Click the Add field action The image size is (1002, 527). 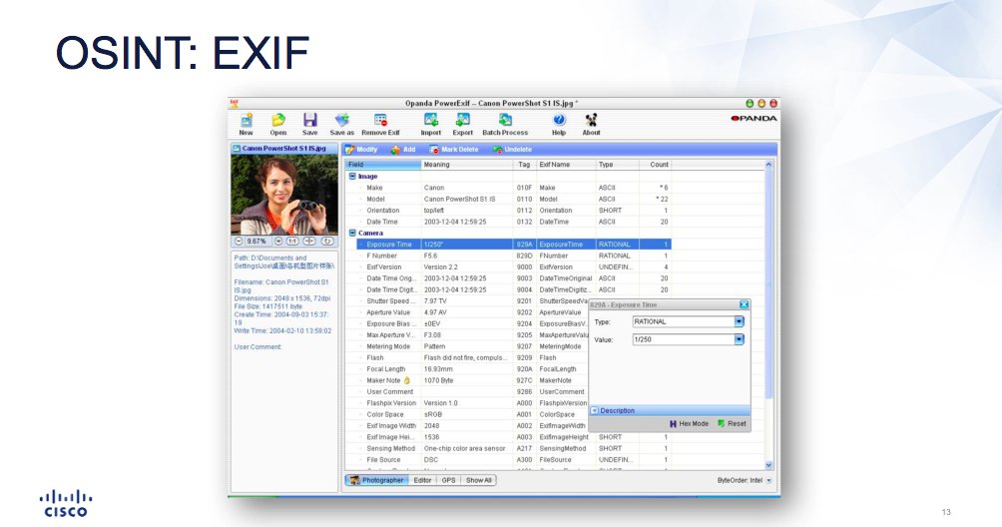point(403,150)
